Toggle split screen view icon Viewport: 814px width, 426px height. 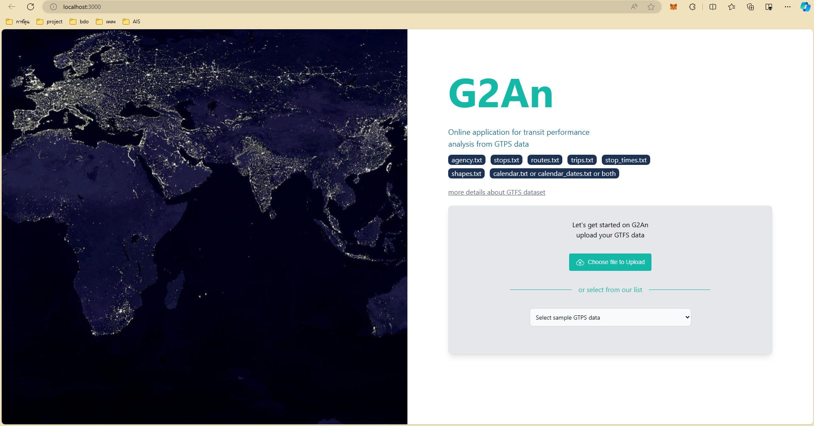click(x=713, y=7)
